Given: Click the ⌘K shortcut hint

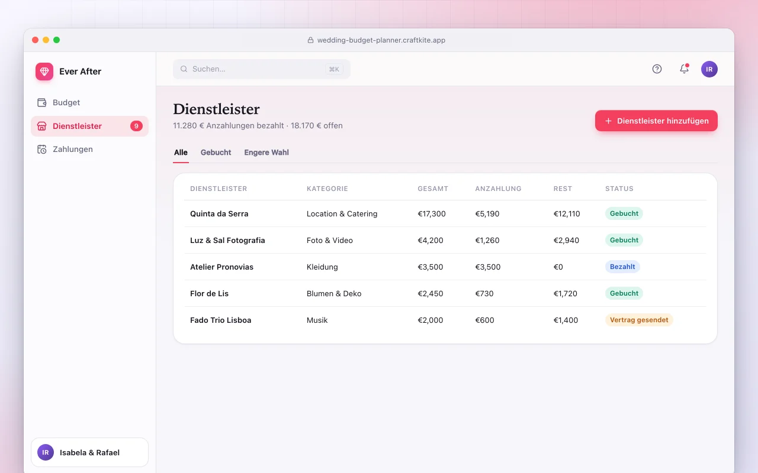Looking at the screenshot, I should pos(334,69).
